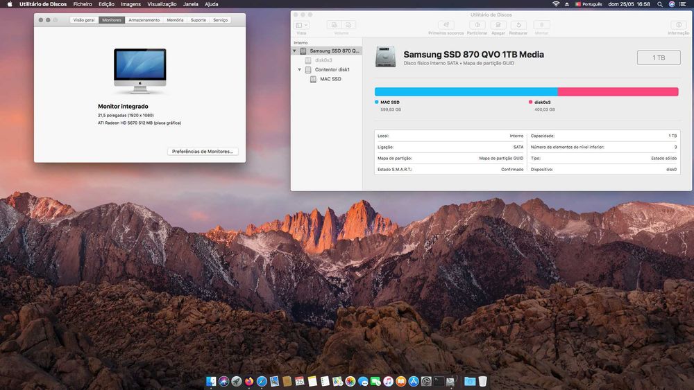694x390 pixels.
Task: Open the Informação panel icon
Action: pos(679,25)
